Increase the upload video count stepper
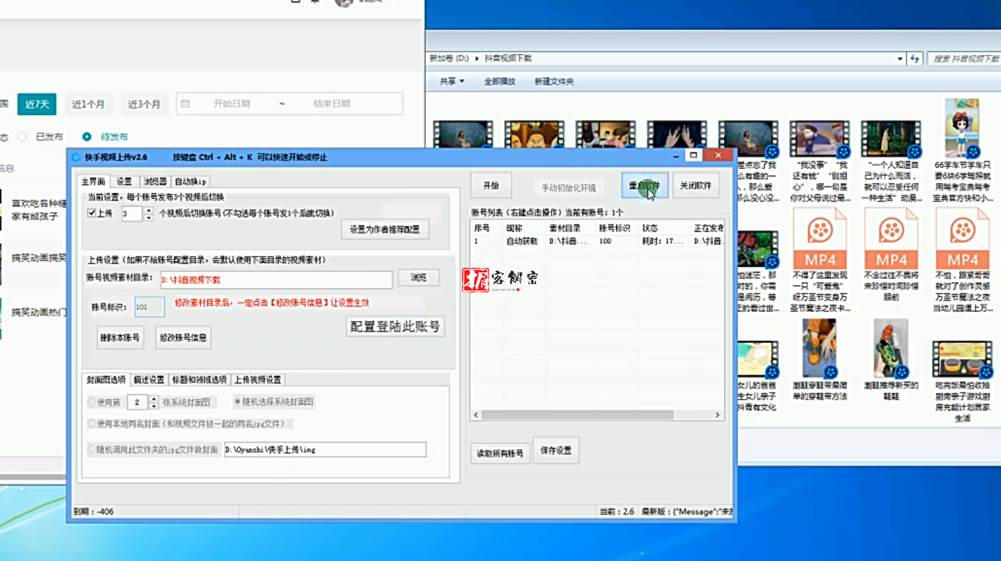 [148, 210]
